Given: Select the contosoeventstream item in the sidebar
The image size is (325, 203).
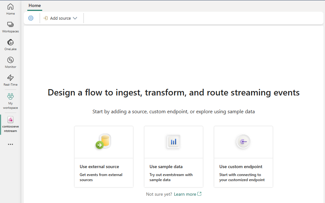Looking at the screenshot, I should click(x=10, y=124).
